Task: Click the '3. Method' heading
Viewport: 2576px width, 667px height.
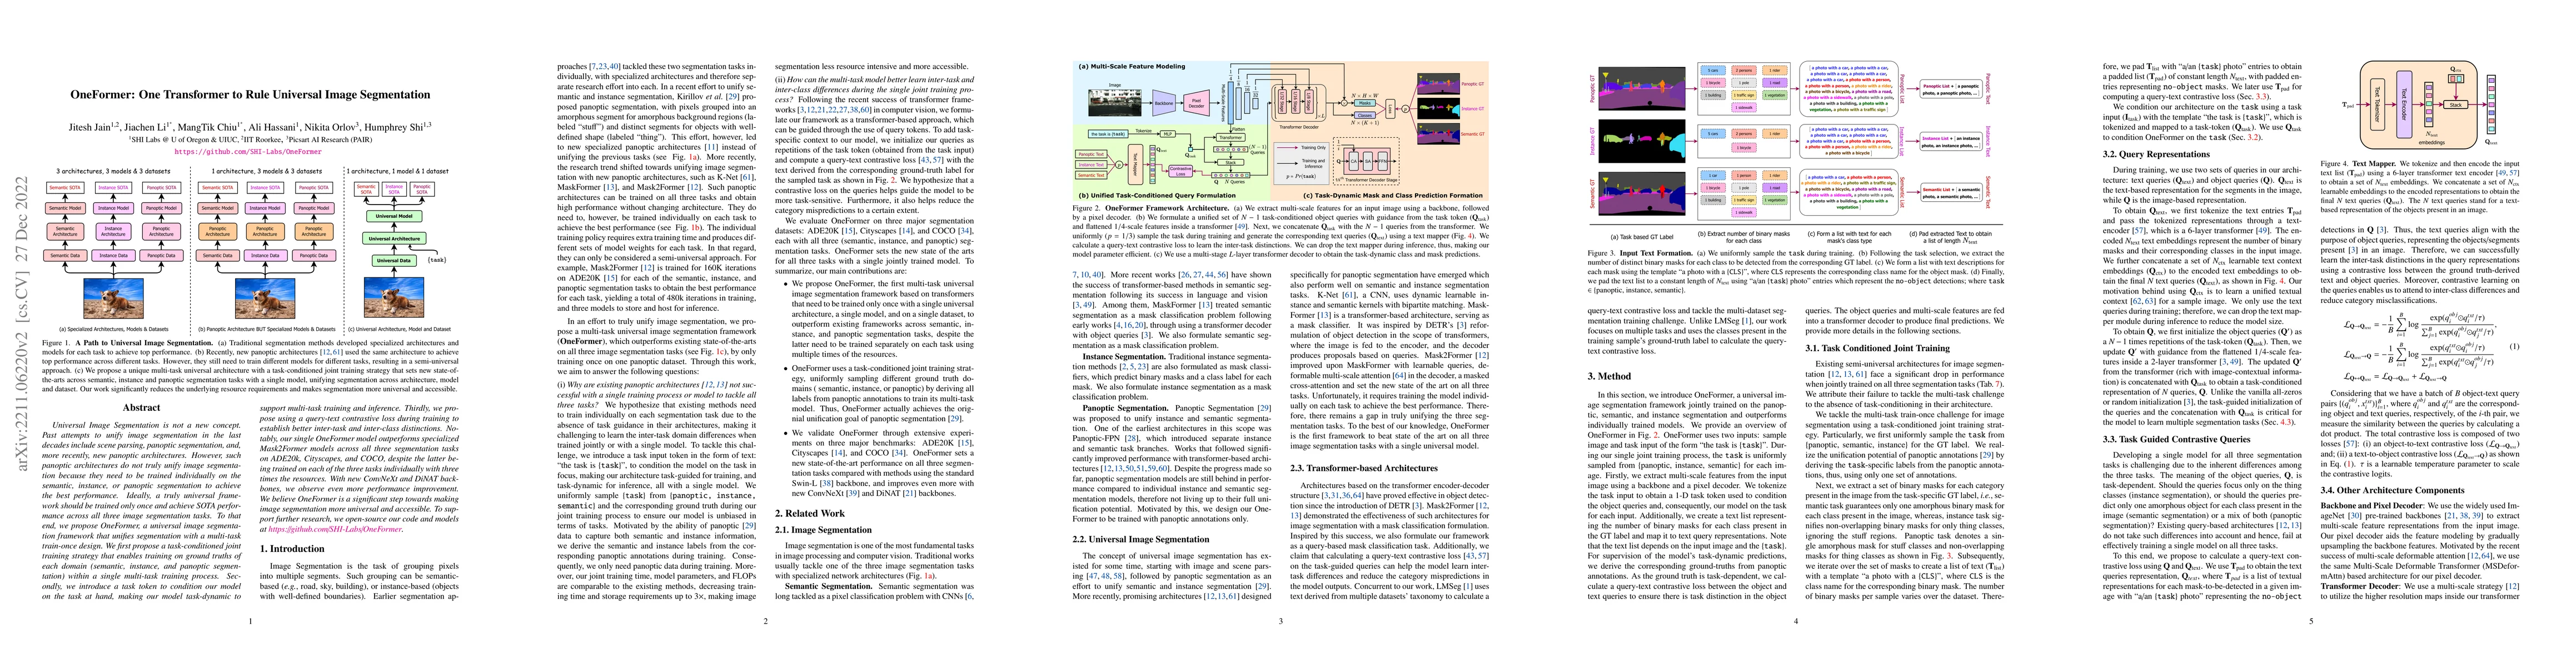Action: 1609,377
